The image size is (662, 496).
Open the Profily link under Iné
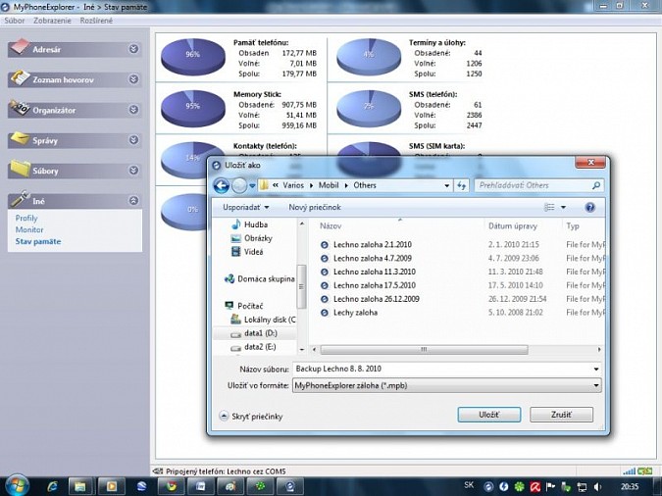(26, 219)
